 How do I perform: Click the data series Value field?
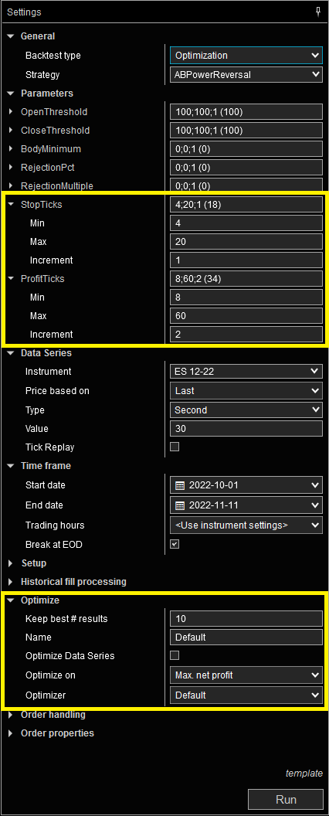click(246, 429)
